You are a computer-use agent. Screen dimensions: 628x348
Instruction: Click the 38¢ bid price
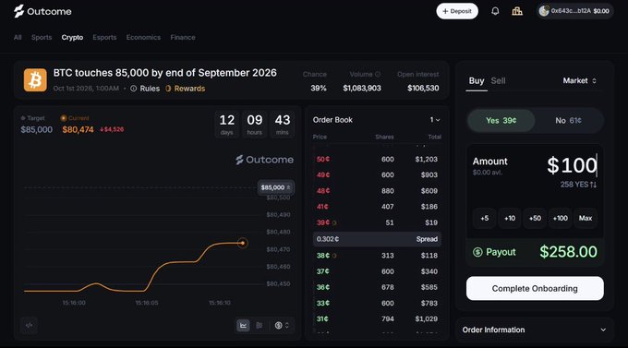click(x=323, y=256)
